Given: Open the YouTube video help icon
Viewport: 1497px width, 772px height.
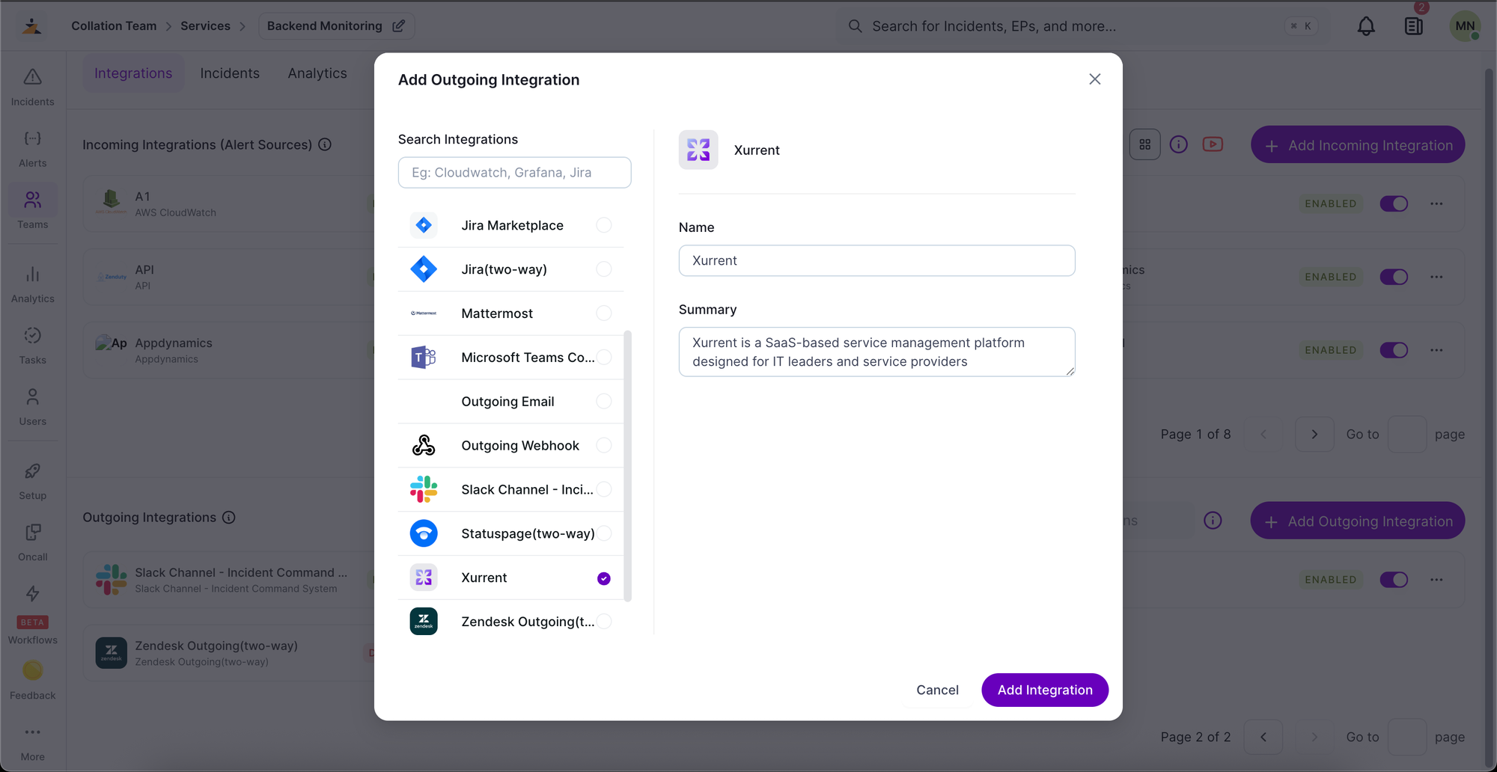Looking at the screenshot, I should click(1213, 144).
